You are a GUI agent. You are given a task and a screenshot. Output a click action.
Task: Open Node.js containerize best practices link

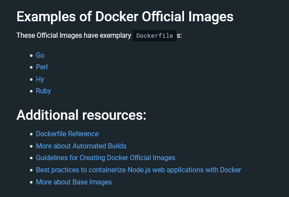(x=138, y=170)
